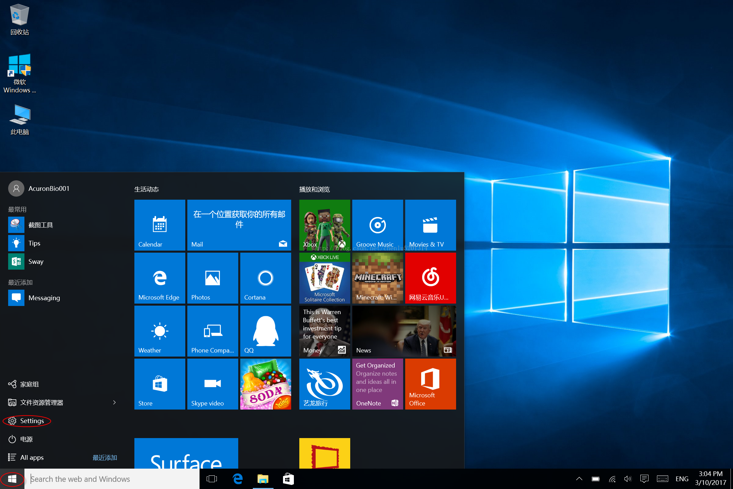Image resolution: width=733 pixels, height=489 pixels.
Task: Open the Mail tile
Action: click(x=239, y=225)
